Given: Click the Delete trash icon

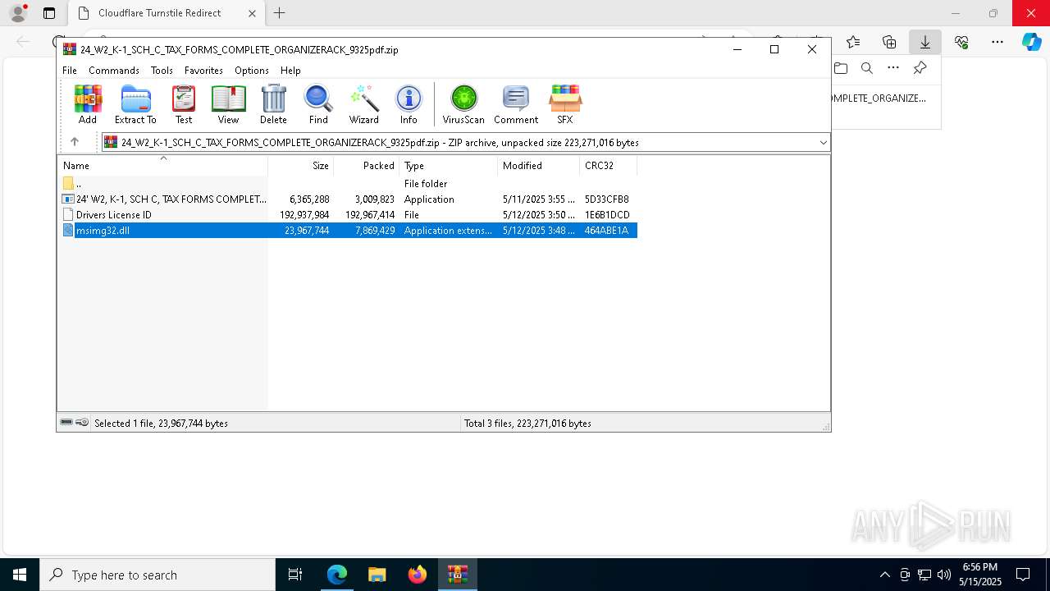Looking at the screenshot, I should tap(273, 104).
